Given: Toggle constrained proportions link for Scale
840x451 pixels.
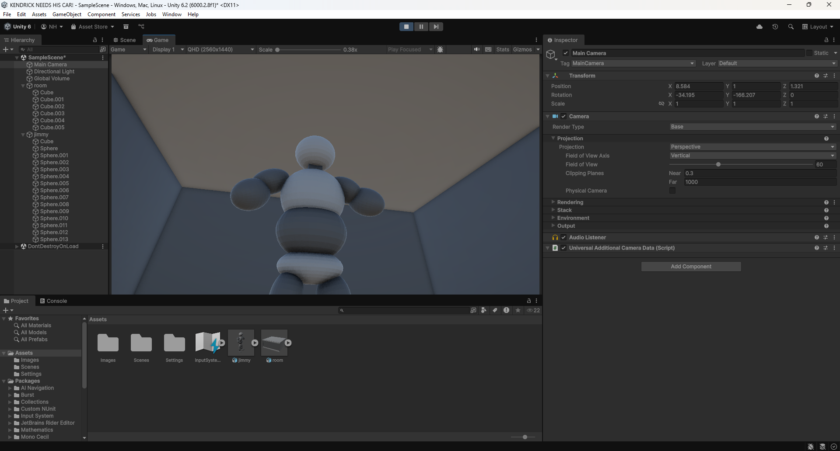Looking at the screenshot, I should coord(661,104).
